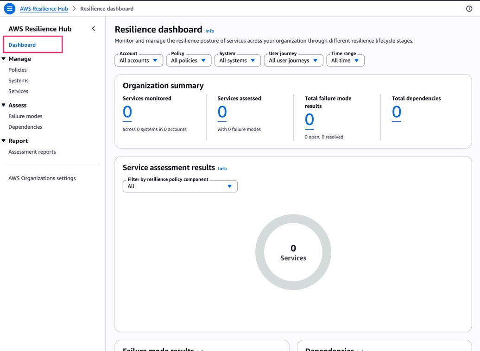Image resolution: width=480 pixels, height=351 pixels.
Task: Open the User journey filter dropdown
Action: pos(293,60)
